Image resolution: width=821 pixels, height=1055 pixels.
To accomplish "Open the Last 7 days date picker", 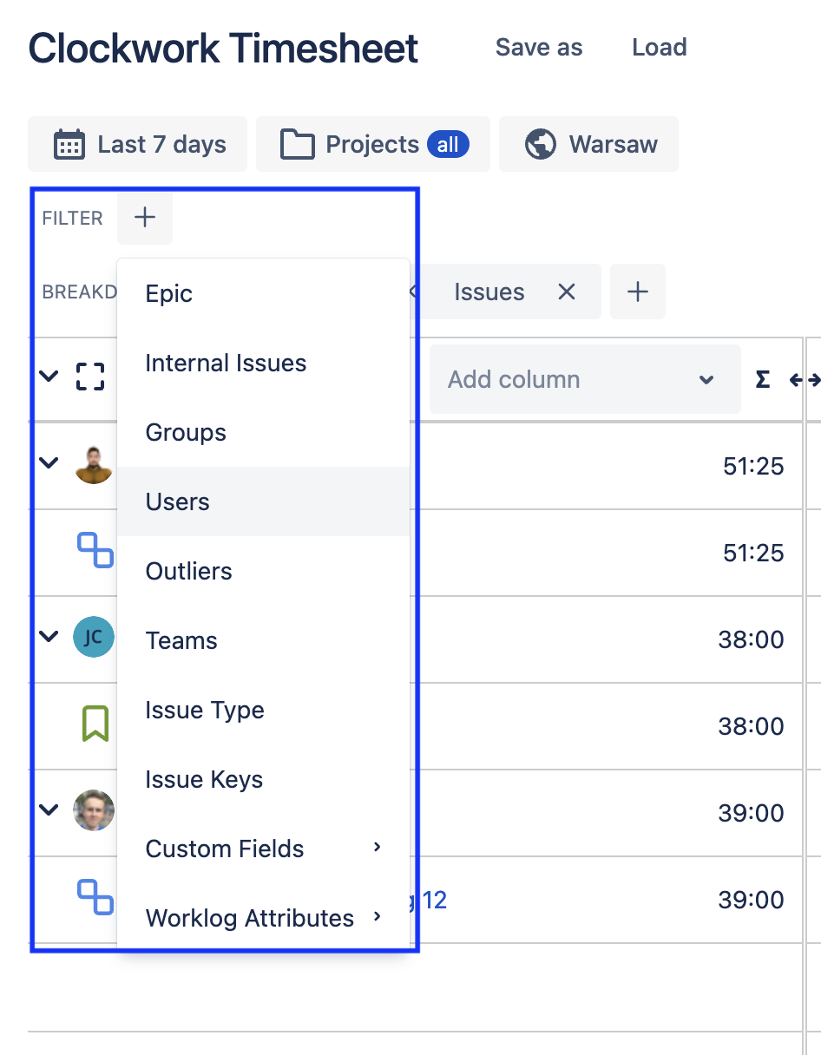I will pos(139,144).
